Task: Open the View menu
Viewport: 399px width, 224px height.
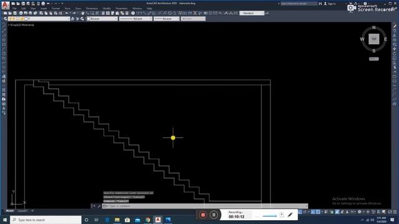Action: (33, 9)
